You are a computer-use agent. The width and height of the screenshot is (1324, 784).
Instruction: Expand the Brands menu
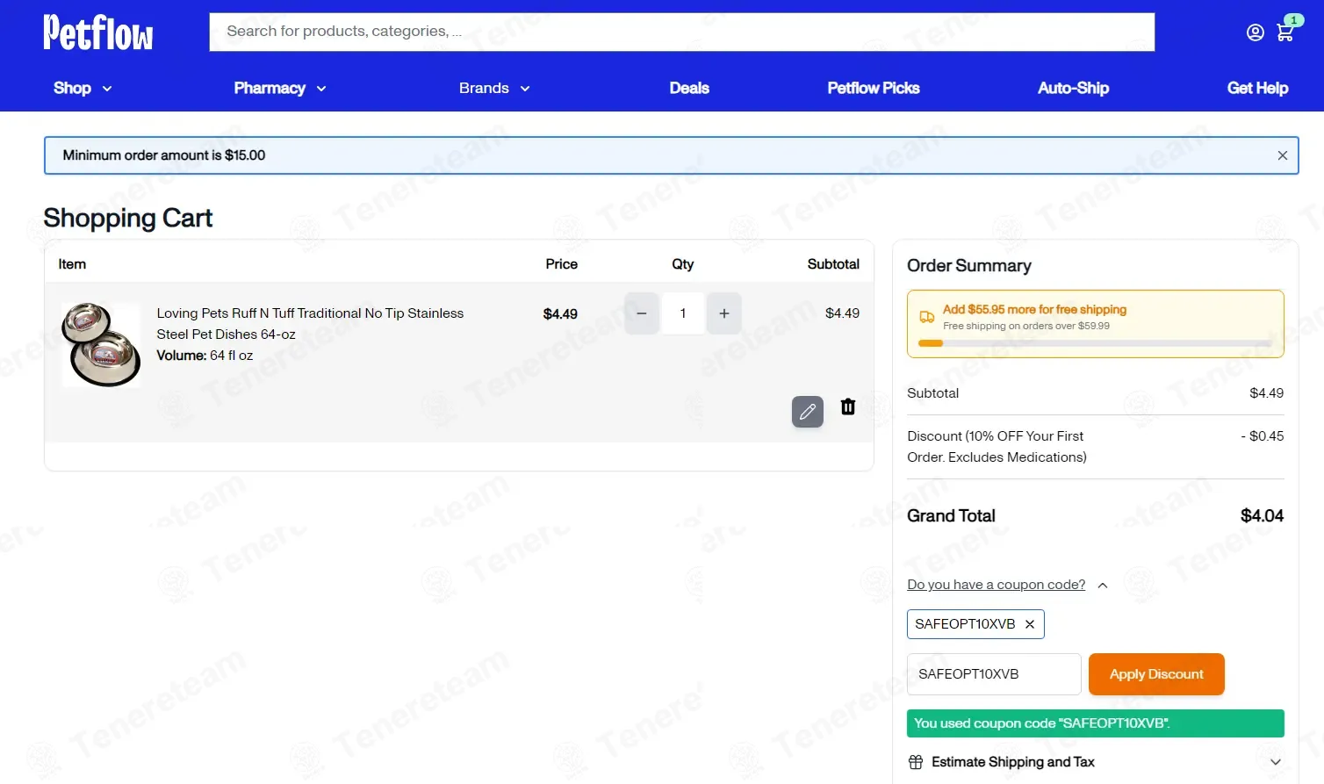coord(494,88)
